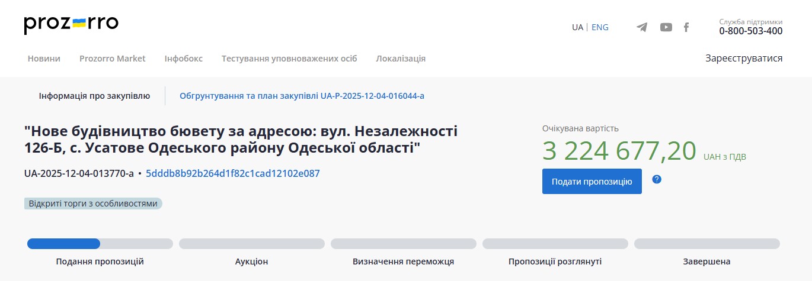Select the Інформація про закупівлю tab

pos(94,96)
